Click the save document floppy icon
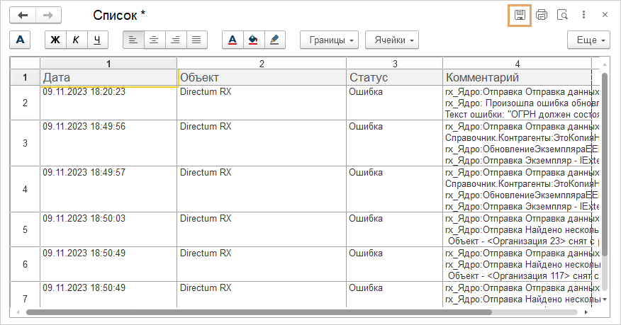Viewport: 621px width, 325px height. pos(520,15)
